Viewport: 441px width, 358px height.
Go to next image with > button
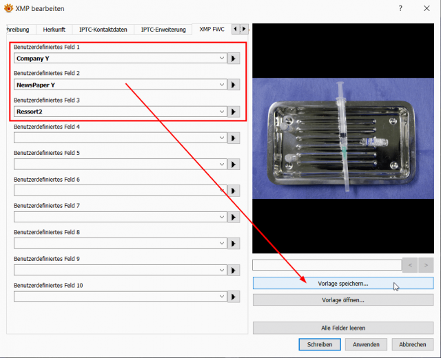click(x=426, y=265)
